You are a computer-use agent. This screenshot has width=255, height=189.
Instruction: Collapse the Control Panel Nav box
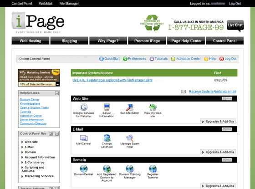click(x=57, y=134)
